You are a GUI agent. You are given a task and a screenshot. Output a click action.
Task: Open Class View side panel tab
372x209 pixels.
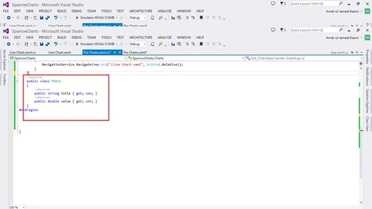click(x=367, y=124)
